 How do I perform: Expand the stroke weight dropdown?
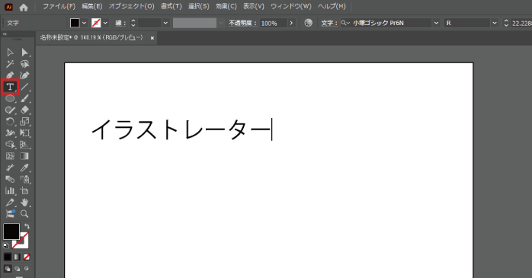tap(165, 23)
